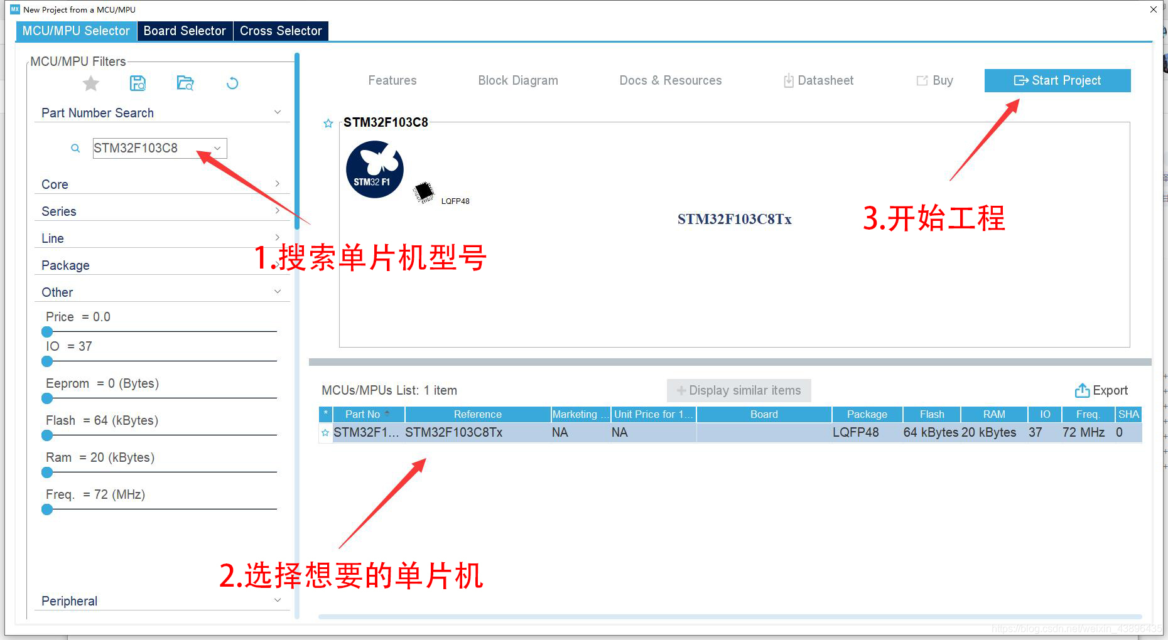The image size is (1168, 640).
Task: Sort list by Freq. column
Action: [1088, 414]
